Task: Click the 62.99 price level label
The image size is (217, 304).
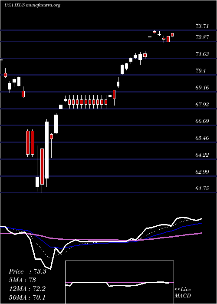Action: point(202,172)
